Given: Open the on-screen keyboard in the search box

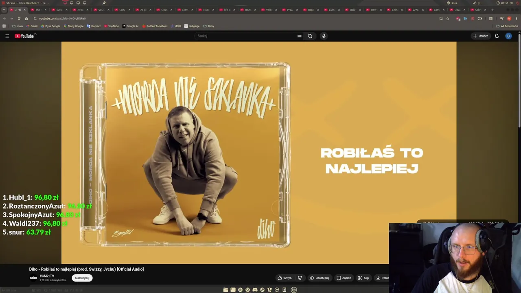Looking at the screenshot, I should tap(299, 36).
